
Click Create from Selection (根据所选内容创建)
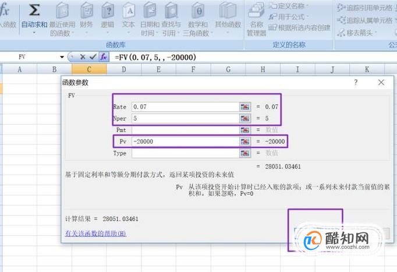[299, 27]
